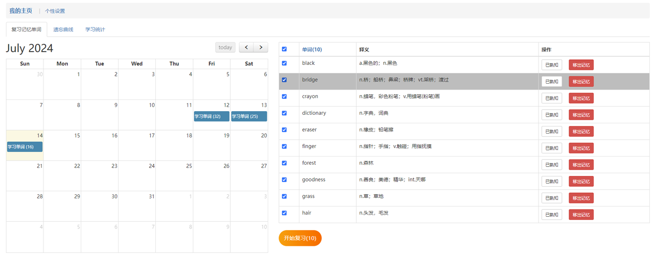Uncheck the checkbox for word dictionary
The height and width of the screenshot is (256, 654).
coord(285,113)
